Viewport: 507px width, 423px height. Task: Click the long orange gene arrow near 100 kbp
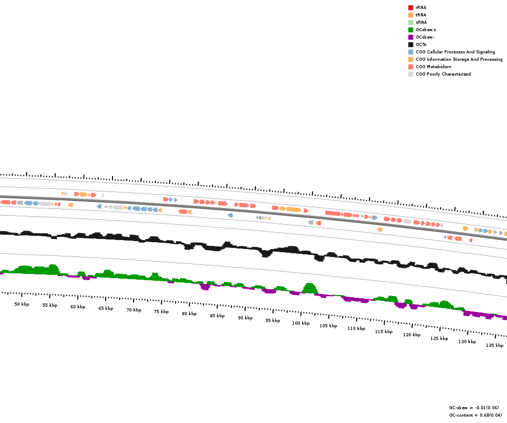[294, 209]
